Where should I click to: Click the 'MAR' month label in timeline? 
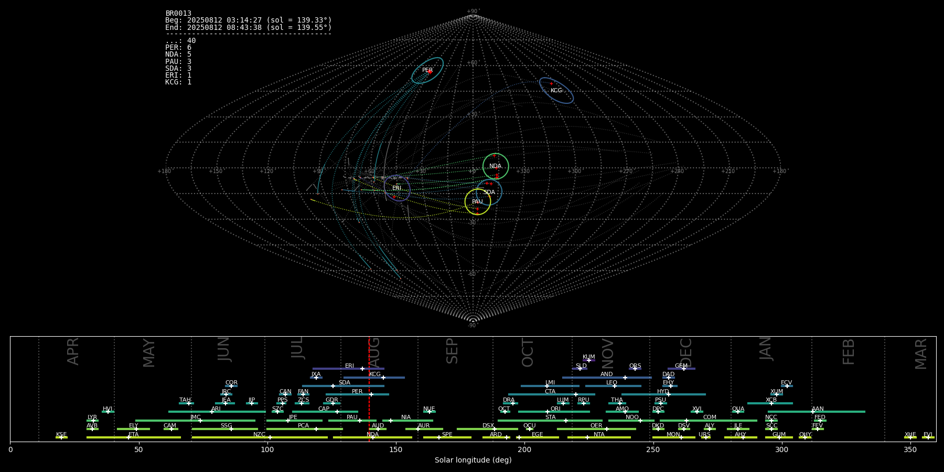click(921, 354)
